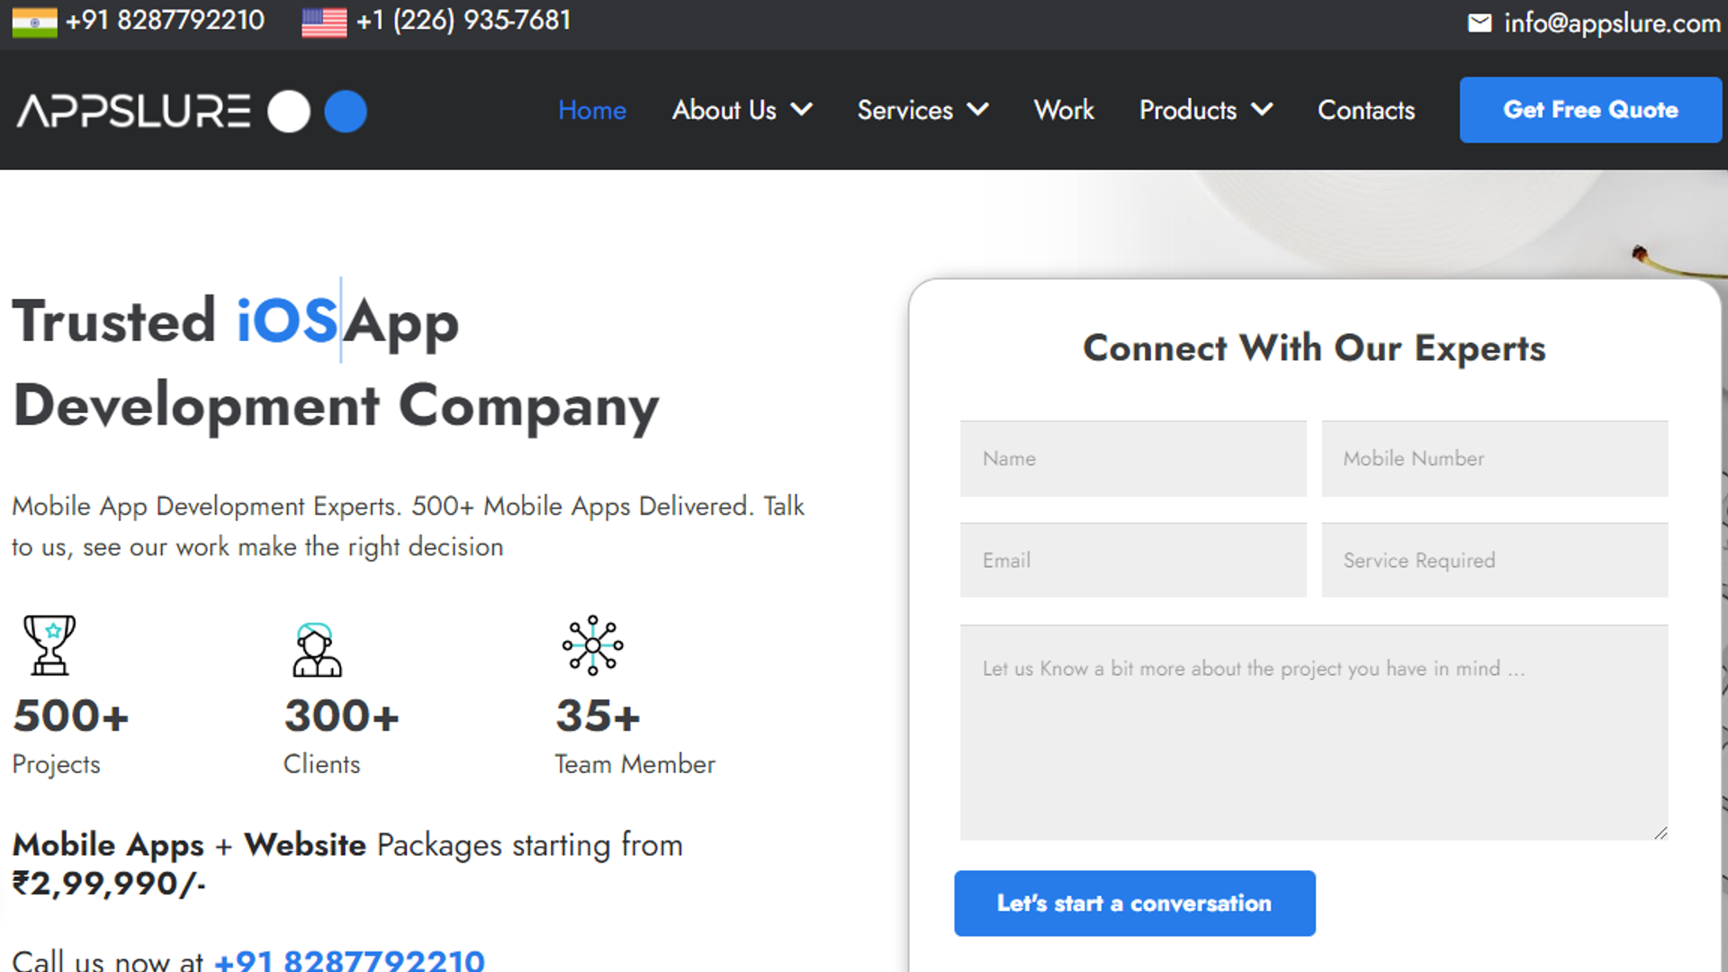The height and width of the screenshot is (972, 1728).
Task: Click the project description text area
Action: (x=1314, y=733)
